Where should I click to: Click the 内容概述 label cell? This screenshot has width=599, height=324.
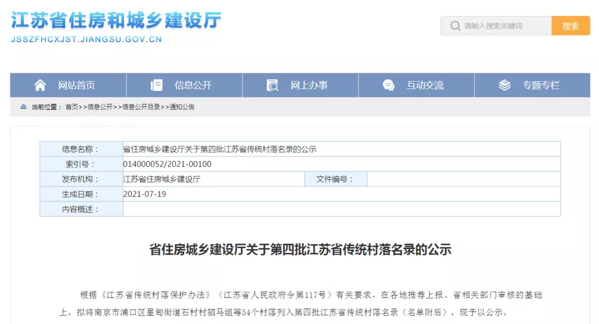click(x=82, y=209)
